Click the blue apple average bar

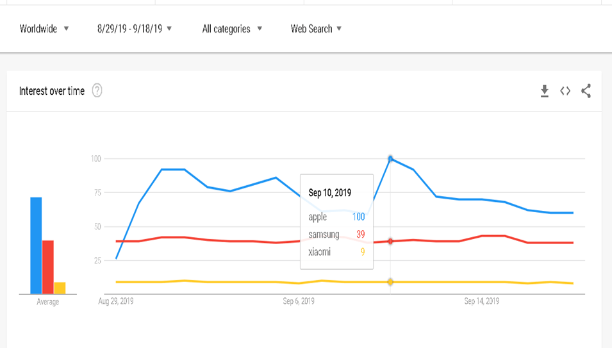(36, 245)
